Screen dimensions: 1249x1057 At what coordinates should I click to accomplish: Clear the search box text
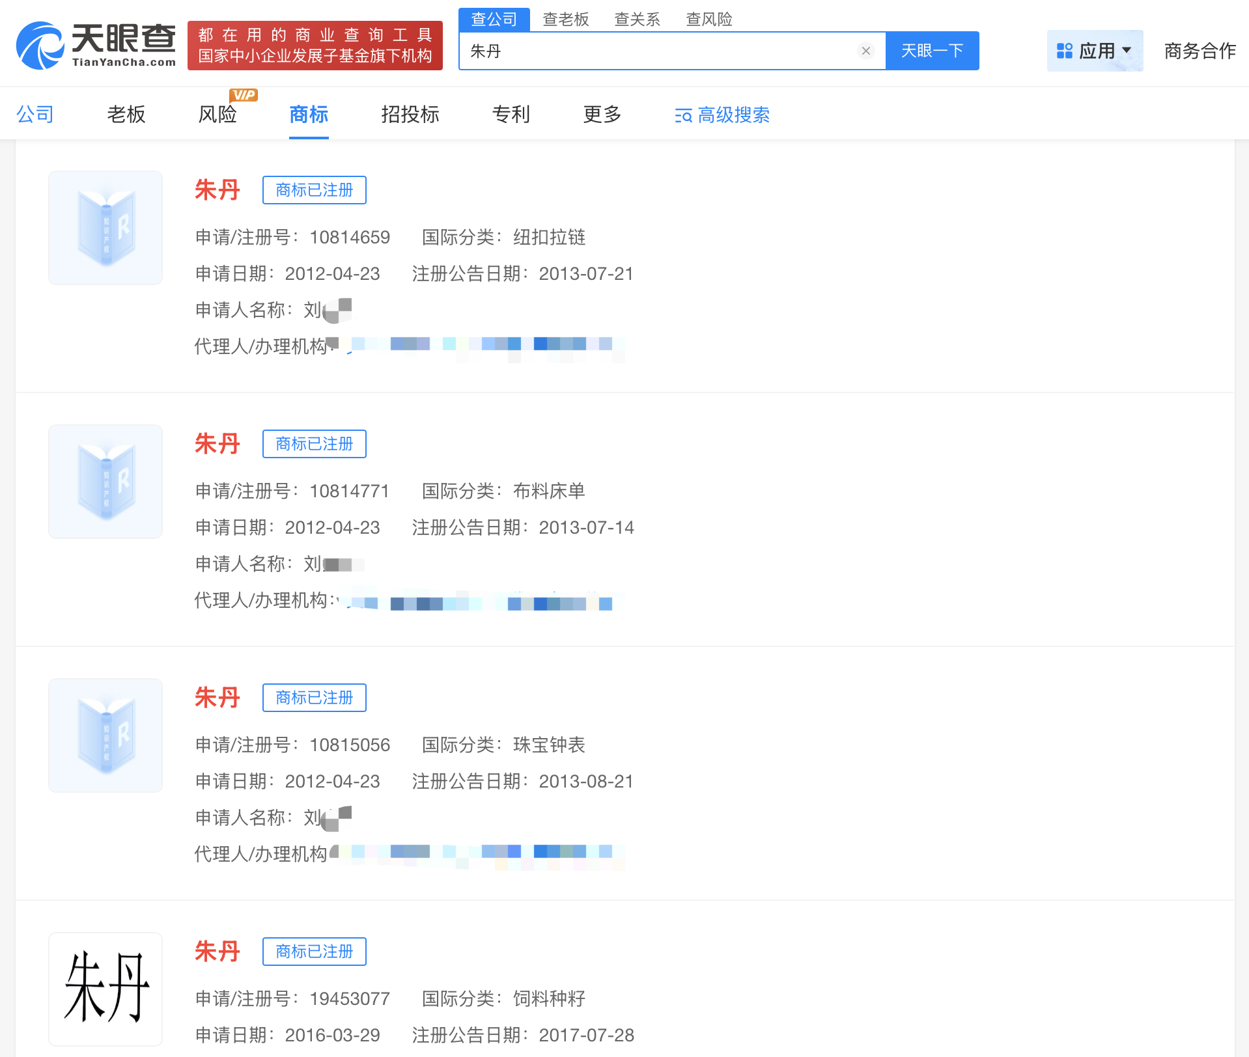(865, 51)
